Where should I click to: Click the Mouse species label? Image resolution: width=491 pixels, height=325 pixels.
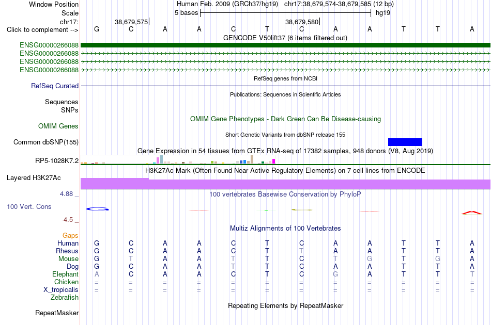[68, 259]
